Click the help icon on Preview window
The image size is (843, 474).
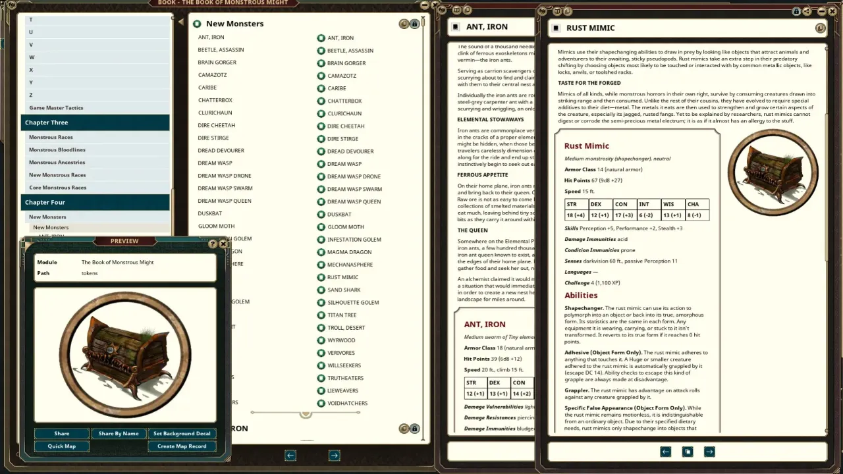click(x=213, y=244)
